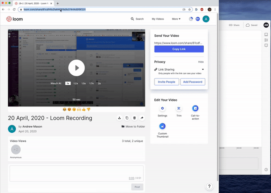Image resolution: width=271 pixels, height=193 pixels.
Task: Open a new browser tab
Action: (57, 3)
